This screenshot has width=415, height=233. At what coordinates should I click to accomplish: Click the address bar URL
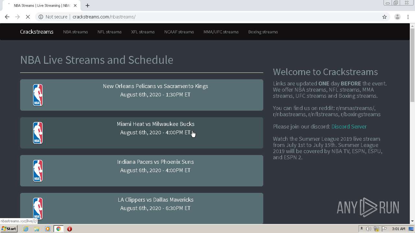pyautogui.click(x=104, y=17)
